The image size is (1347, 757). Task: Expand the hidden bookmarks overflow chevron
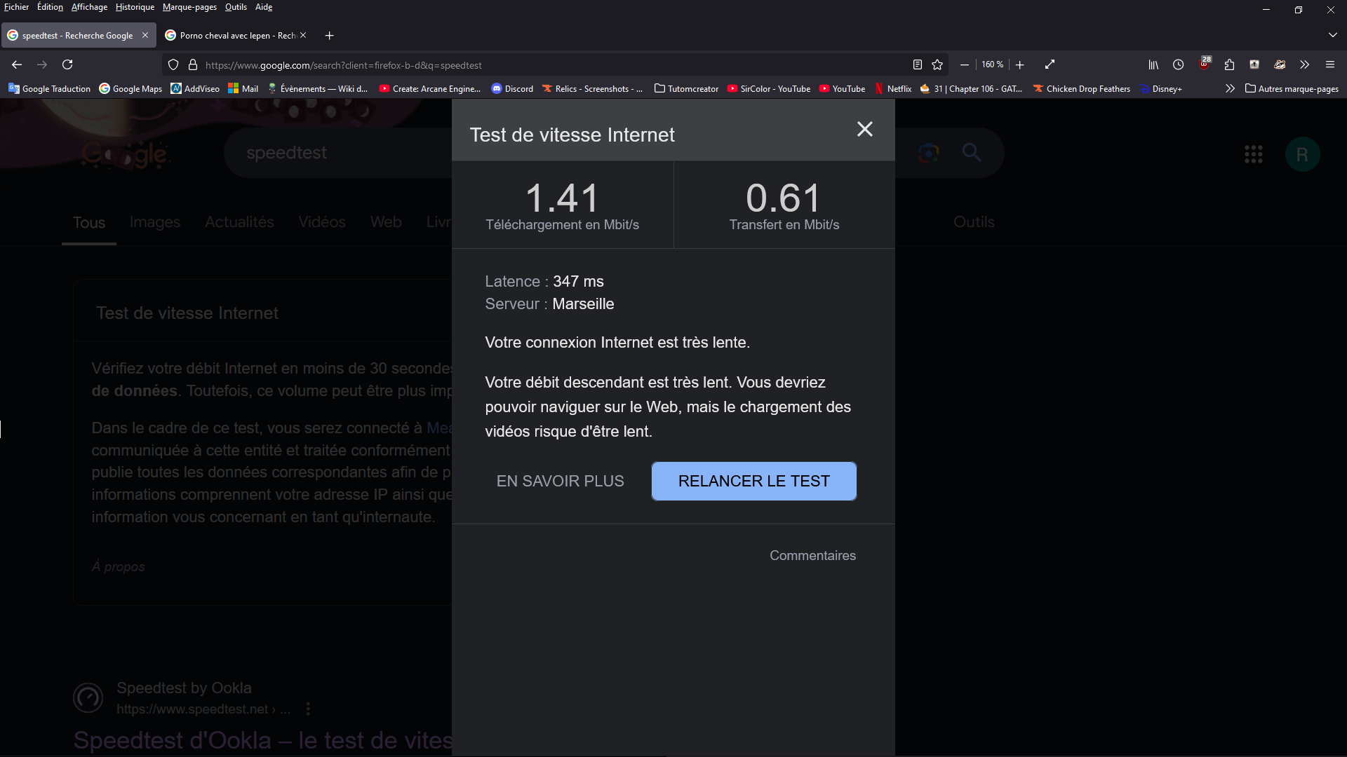1230,88
